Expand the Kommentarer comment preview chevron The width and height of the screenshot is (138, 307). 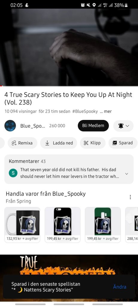tap(127, 174)
